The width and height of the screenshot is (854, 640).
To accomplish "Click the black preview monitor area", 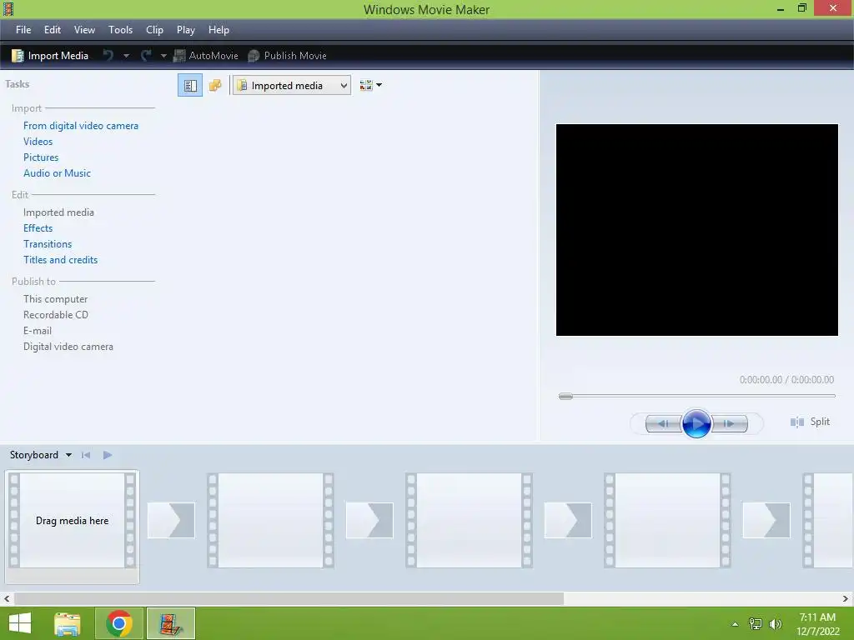I will [696, 230].
